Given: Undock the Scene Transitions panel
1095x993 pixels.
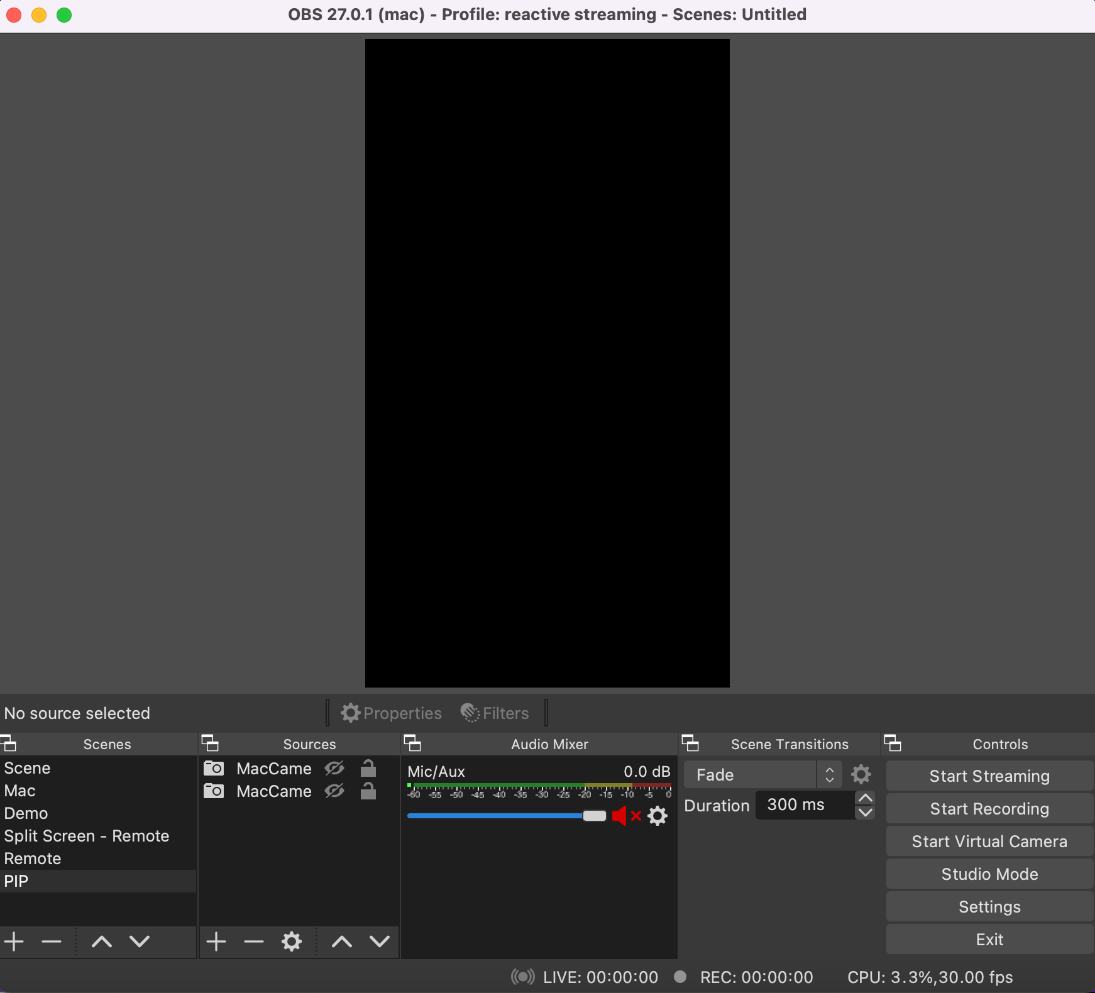Looking at the screenshot, I should point(690,743).
